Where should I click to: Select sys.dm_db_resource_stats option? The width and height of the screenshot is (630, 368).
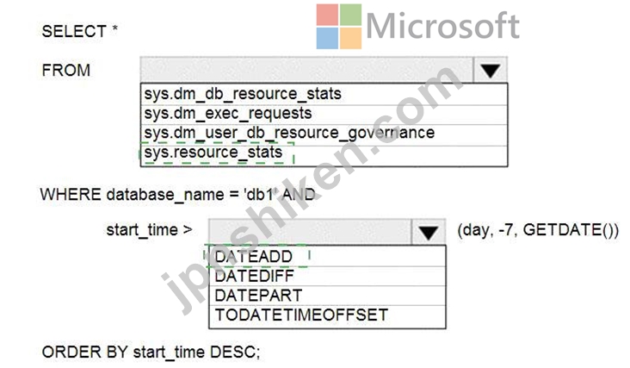[x=324, y=95]
